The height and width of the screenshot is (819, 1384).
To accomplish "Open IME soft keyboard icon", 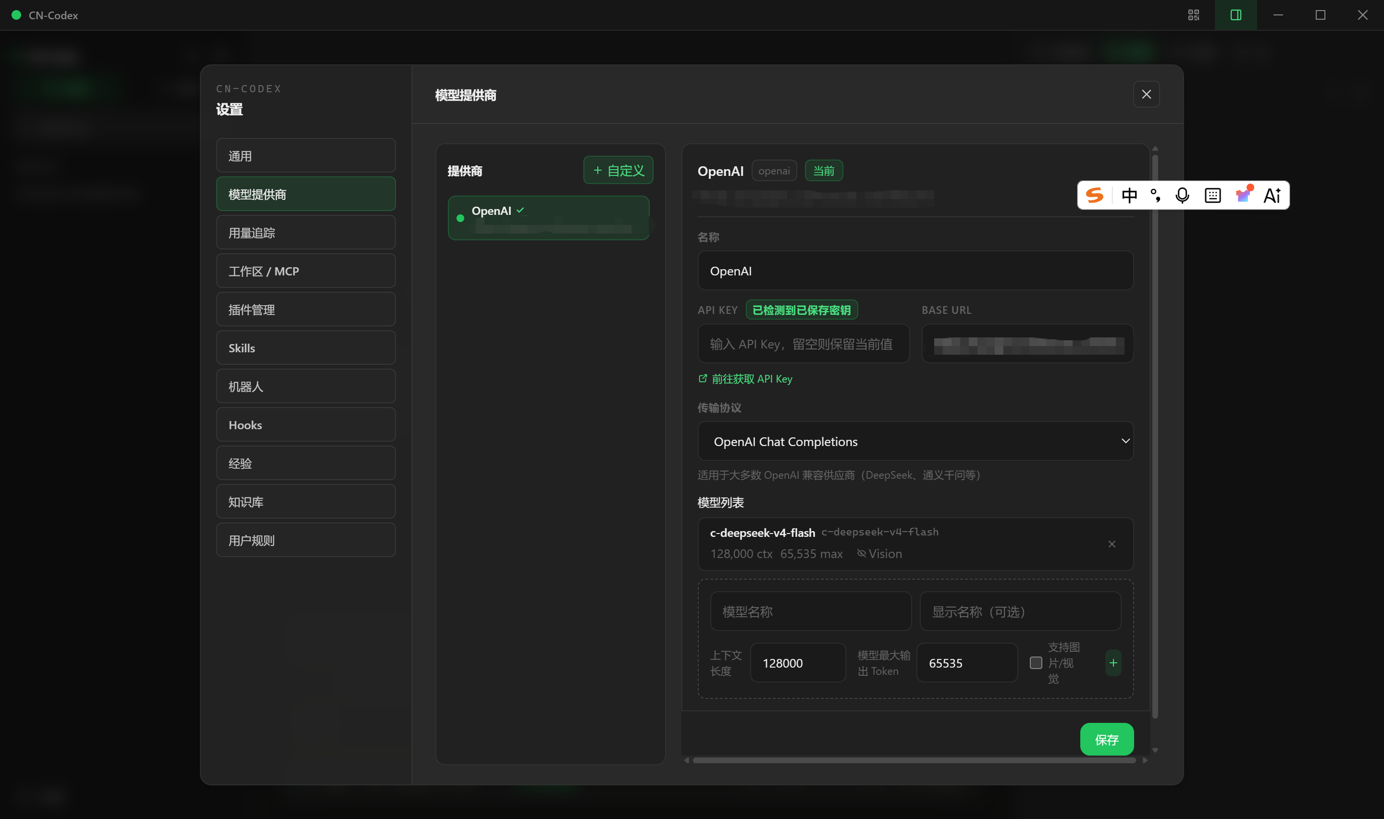I will click(1212, 195).
